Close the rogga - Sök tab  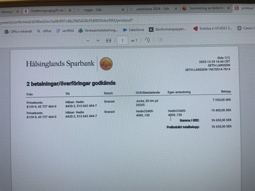point(123,10)
